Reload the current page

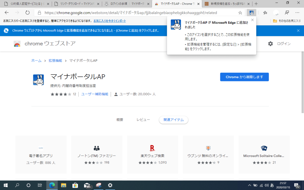pos(27,12)
